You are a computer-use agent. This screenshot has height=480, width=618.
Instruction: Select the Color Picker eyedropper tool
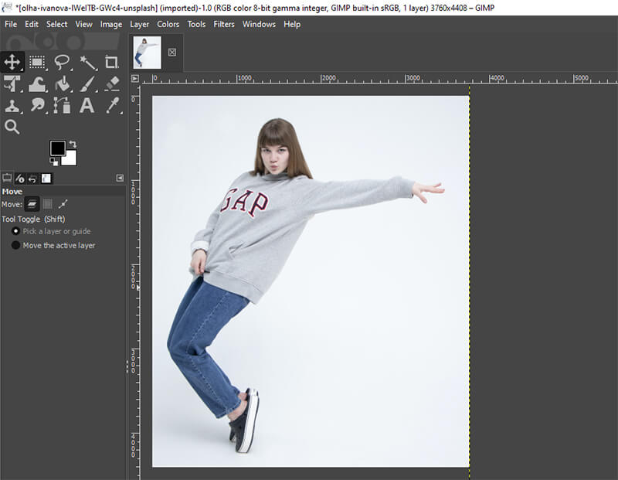(x=112, y=105)
